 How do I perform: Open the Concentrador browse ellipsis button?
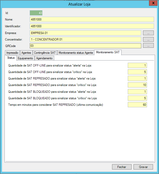pyautogui.click(x=148, y=39)
